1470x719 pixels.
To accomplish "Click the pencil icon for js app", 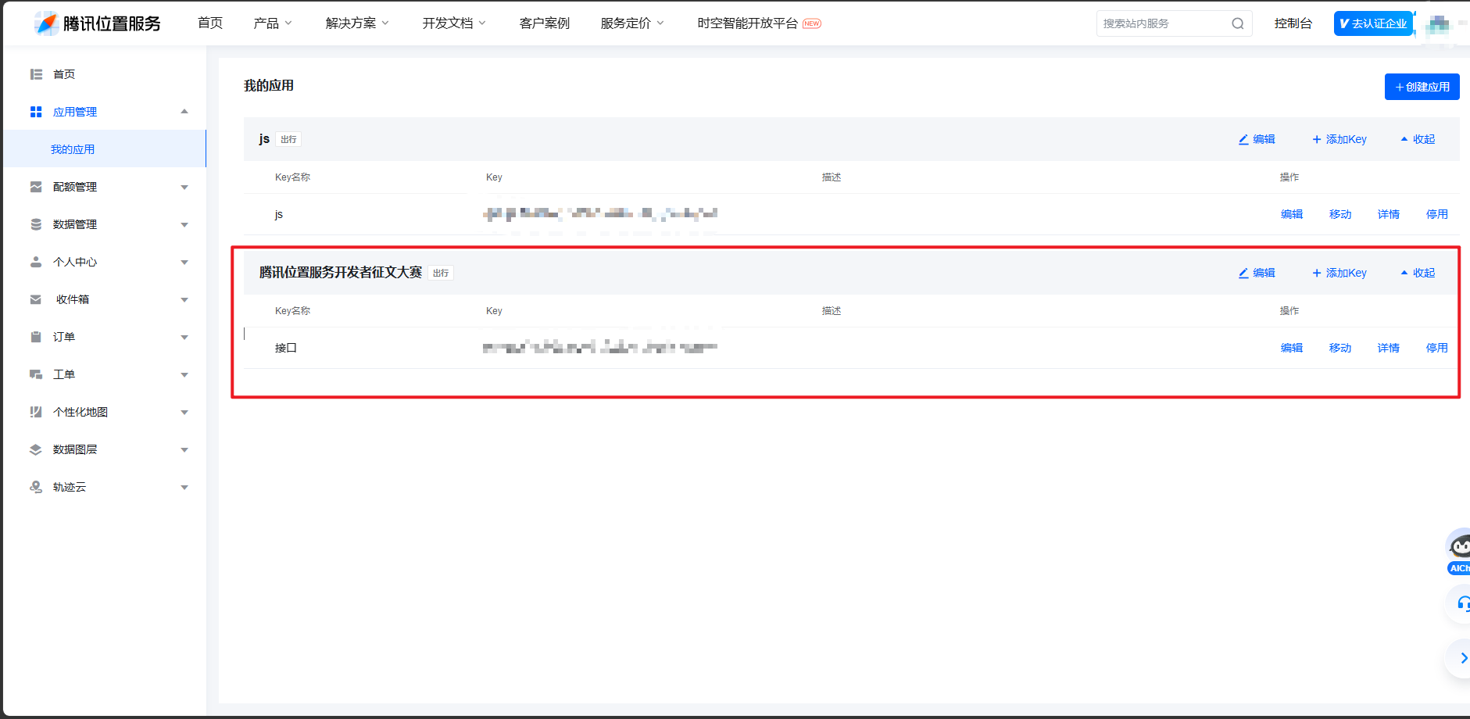I will point(1243,139).
